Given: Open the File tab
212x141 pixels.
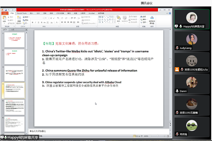Looking at the screenshot, I should (5, 13).
